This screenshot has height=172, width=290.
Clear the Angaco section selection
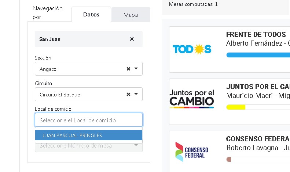(128, 69)
